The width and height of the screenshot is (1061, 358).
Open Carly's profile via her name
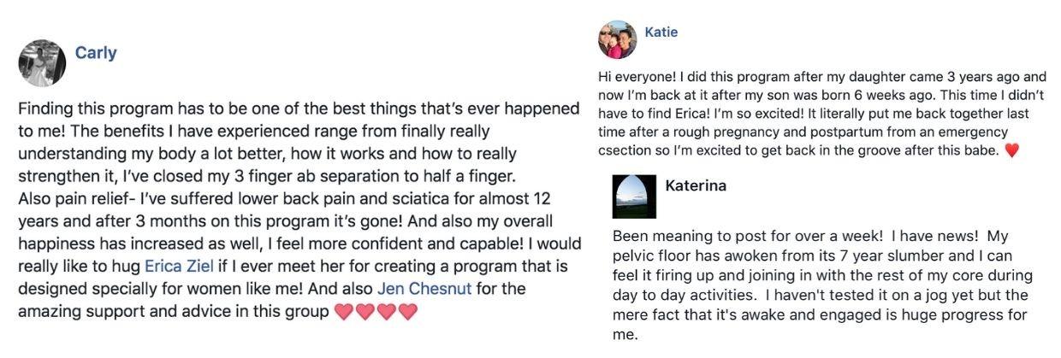point(96,53)
